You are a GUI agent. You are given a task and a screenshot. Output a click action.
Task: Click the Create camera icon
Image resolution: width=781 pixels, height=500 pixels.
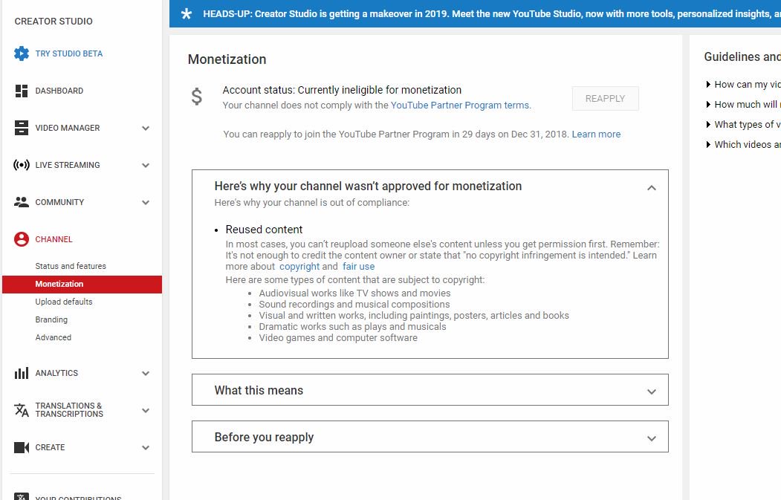tap(22, 447)
